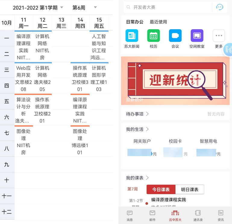Open today's 编译原理课程实践 class entry
232x224 pixels.
pyautogui.click(x=168, y=200)
